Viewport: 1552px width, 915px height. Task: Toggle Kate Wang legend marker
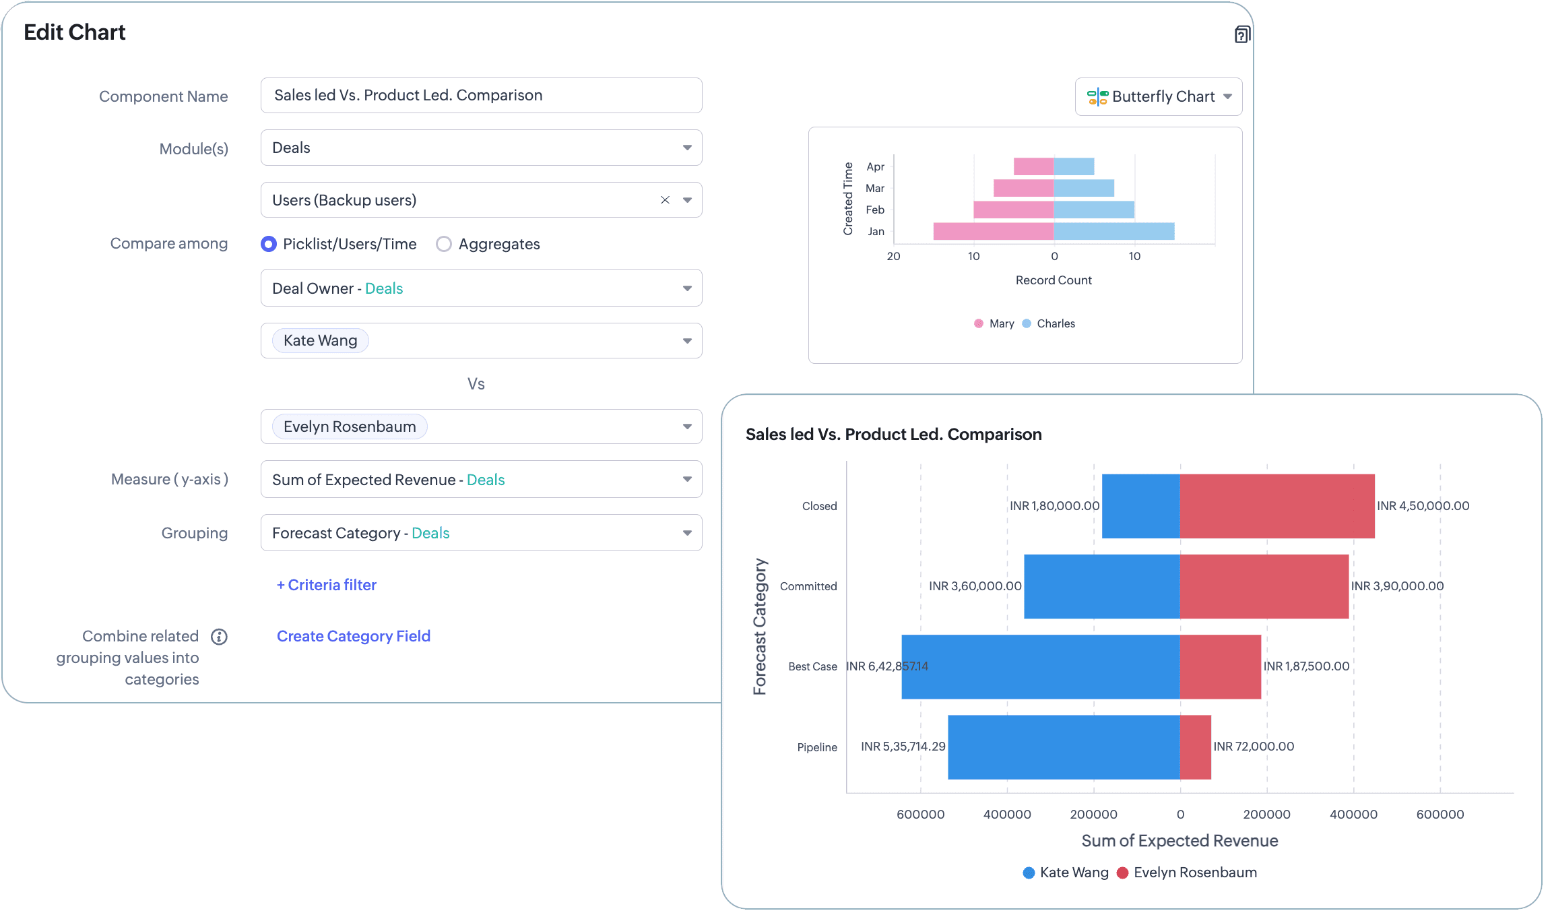point(1029,873)
